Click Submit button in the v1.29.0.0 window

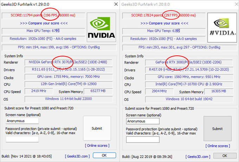[97, 128]
